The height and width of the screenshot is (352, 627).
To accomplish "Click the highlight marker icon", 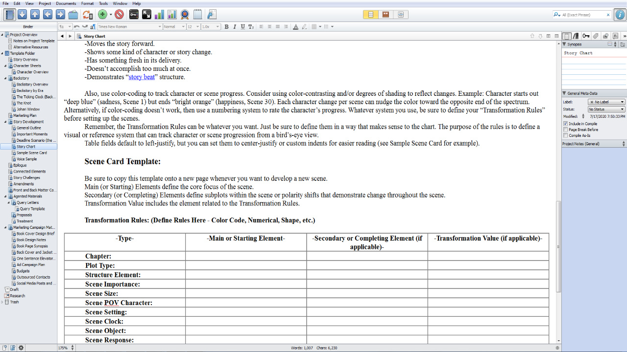I will pyautogui.click(x=304, y=26).
